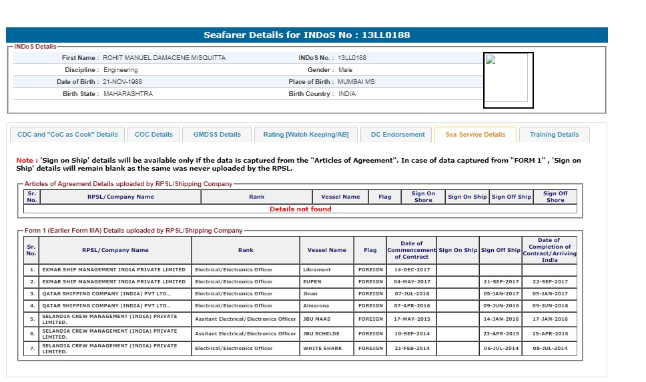Click the Date of Commencement of Contract header
Screen dimensions: 646x382
411,250
